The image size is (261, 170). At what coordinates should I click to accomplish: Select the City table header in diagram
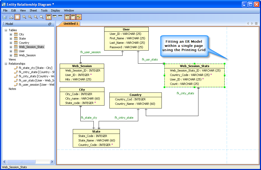(x=82, y=90)
